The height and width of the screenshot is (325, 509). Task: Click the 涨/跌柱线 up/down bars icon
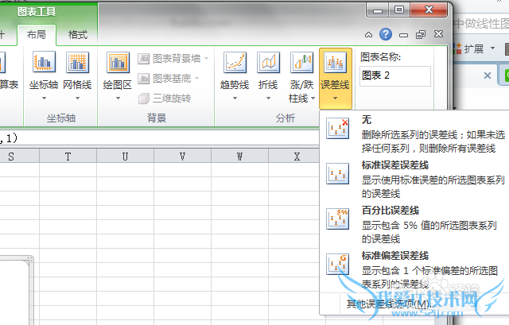click(x=302, y=62)
